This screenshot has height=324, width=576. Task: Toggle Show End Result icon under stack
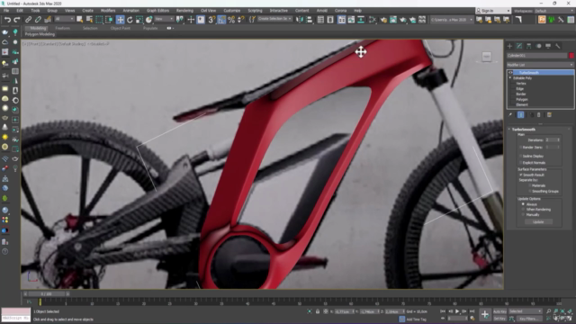[x=520, y=114]
